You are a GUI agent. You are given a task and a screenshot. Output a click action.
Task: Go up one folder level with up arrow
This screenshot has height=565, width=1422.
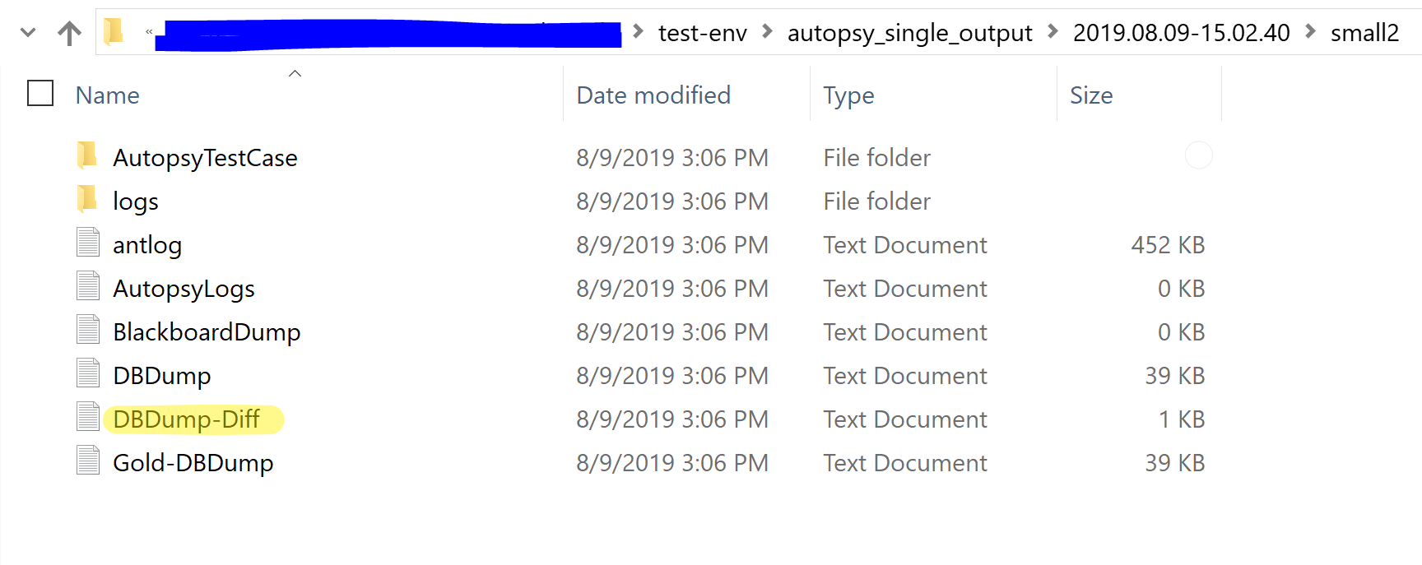(x=70, y=33)
